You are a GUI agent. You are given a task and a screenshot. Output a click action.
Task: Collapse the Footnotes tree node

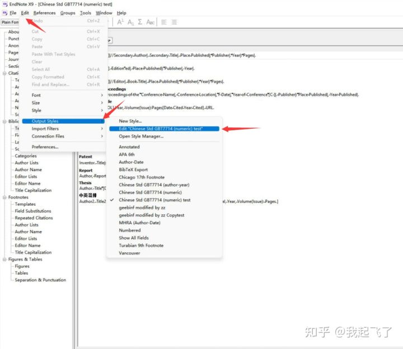(x=4, y=197)
